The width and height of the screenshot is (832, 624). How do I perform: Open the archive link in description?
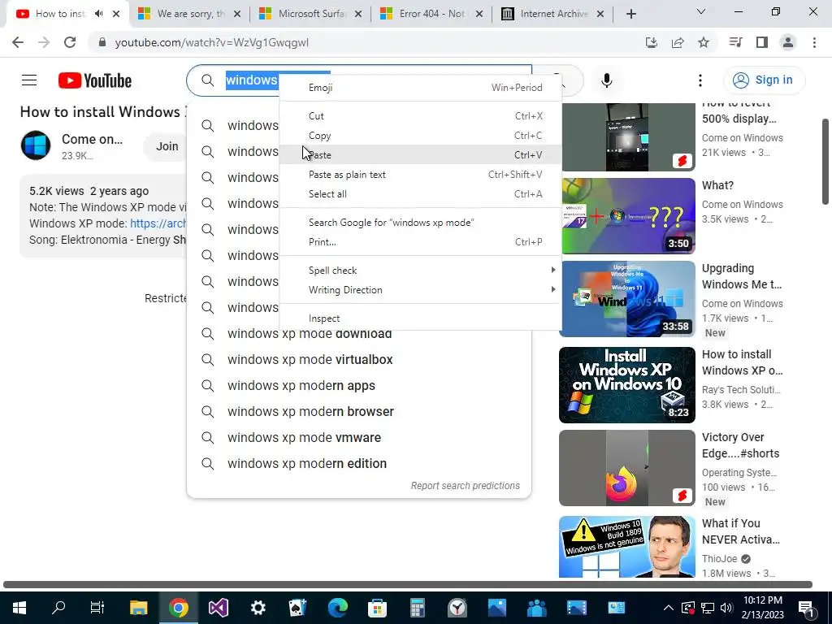point(158,223)
